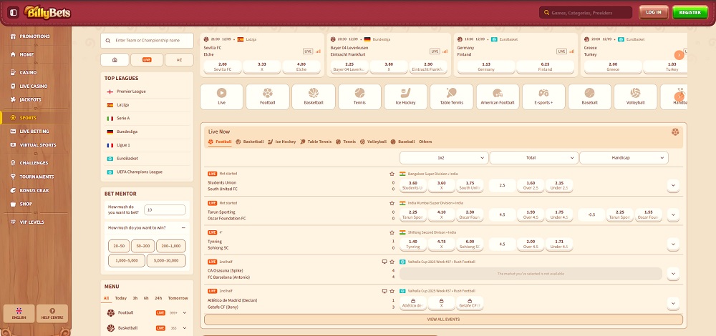The width and height of the screenshot is (716, 336).
Task: Switch Live Now to Ice Hockey tab
Action: point(281,142)
